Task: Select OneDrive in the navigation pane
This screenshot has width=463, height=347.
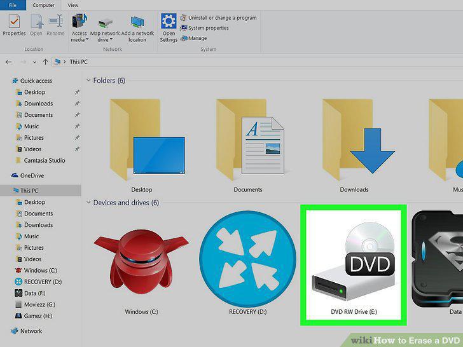Action: pyautogui.click(x=28, y=175)
